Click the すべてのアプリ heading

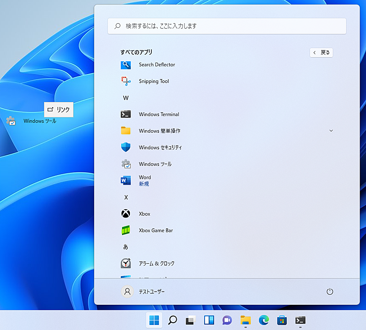point(136,52)
